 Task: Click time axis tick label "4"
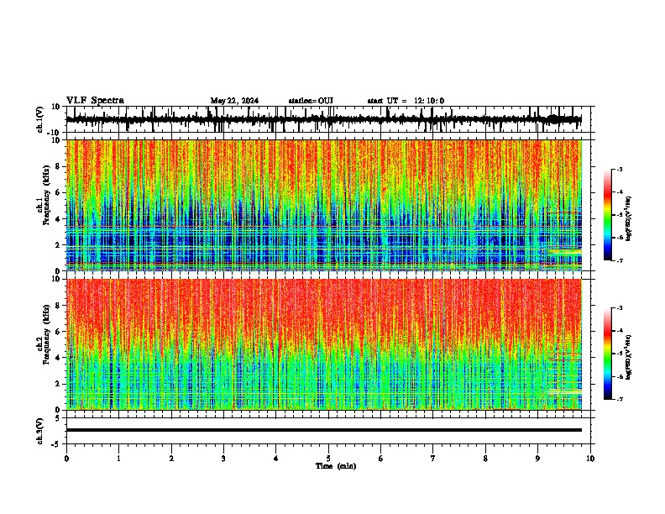pyautogui.click(x=276, y=459)
